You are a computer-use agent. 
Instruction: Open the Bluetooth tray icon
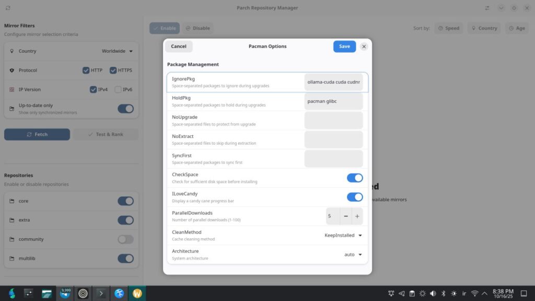tap(443, 293)
